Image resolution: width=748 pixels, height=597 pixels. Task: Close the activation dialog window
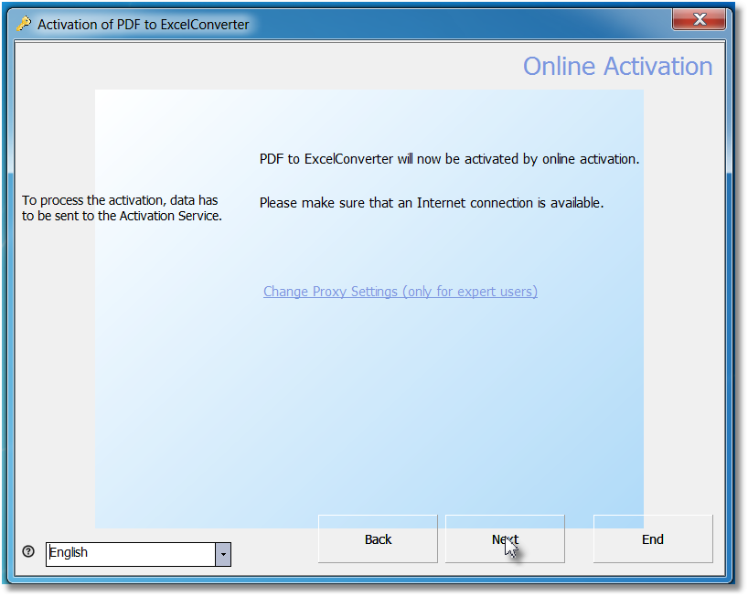699,19
